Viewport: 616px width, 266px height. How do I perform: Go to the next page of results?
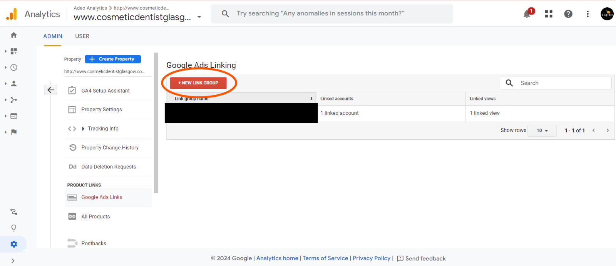click(608, 131)
